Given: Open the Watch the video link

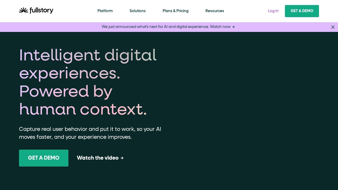Looking at the screenshot, I should [x=100, y=158].
